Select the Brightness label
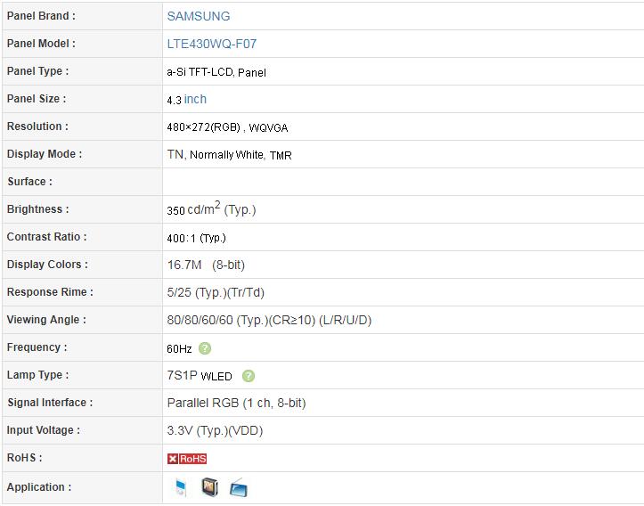 click(37, 209)
